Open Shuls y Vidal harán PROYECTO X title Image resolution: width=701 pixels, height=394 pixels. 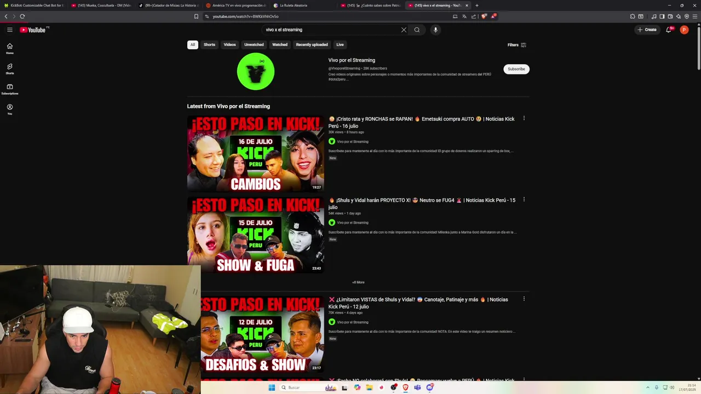point(422,204)
